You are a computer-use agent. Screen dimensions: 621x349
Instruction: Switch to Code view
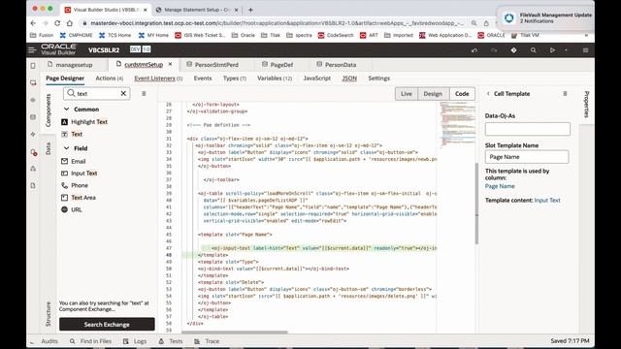(462, 94)
